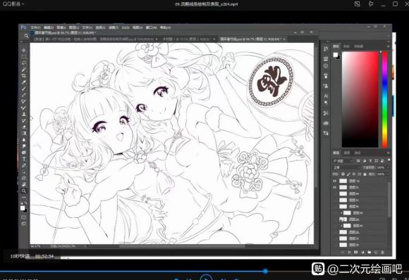The image size is (409, 280).
Task: Click the vertical hue slider in Color panel
Action: [x=385, y=99]
